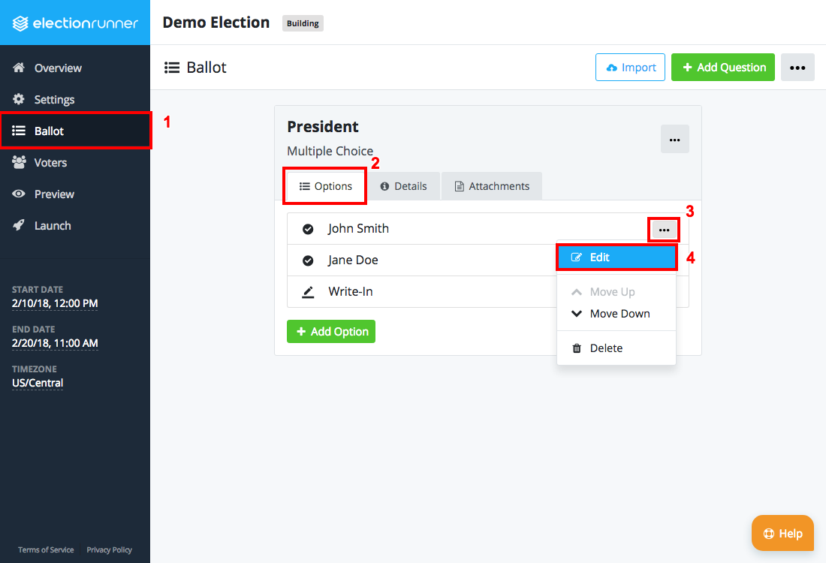Open Launch via the rocket icon
826x563 pixels.
tap(19, 225)
